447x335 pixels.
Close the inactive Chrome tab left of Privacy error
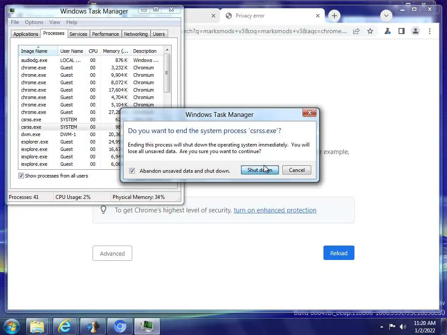213,16
